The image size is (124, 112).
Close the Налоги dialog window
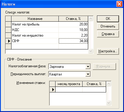point(119,4)
